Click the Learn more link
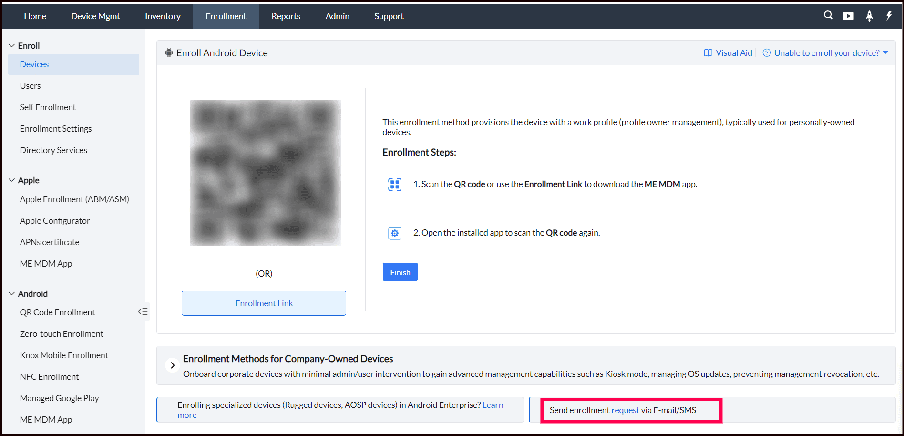The width and height of the screenshot is (904, 436). 493,405
